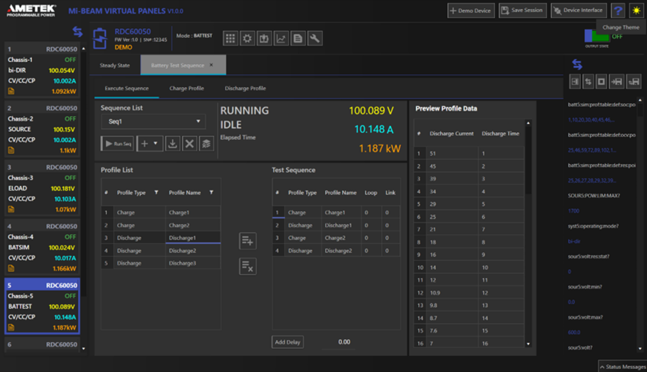Viewport: 647px width, 372px height.
Task: Click the last disk icon in command panel
Action: (634, 81)
